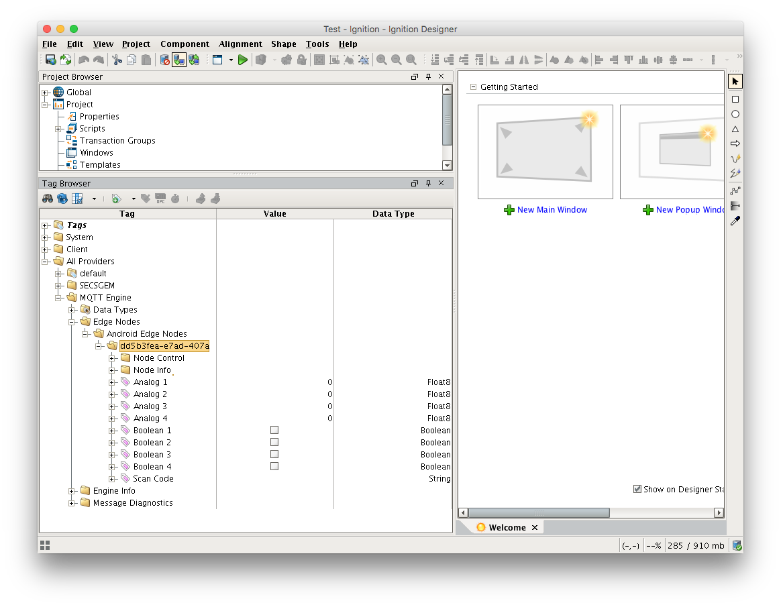Viewport: 781px width, 607px height.
Task: Click the New Main Window link
Action: pyautogui.click(x=552, y=210)
